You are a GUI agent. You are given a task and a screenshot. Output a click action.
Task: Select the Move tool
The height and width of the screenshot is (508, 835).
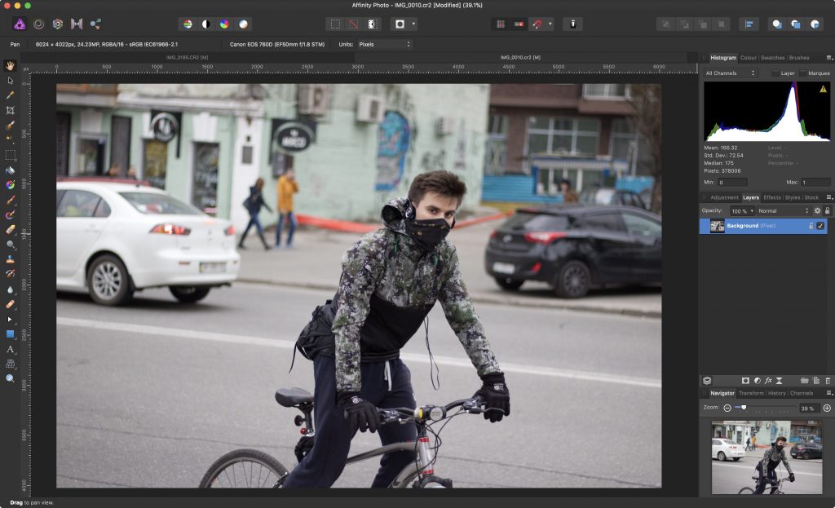pyautogui.click(x=10, y=81)
